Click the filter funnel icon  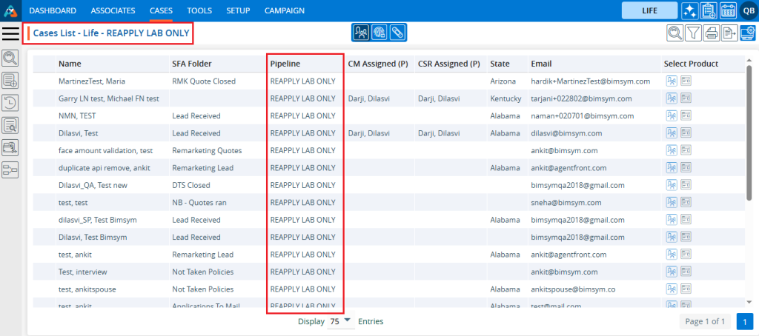[x=693, y=33]
